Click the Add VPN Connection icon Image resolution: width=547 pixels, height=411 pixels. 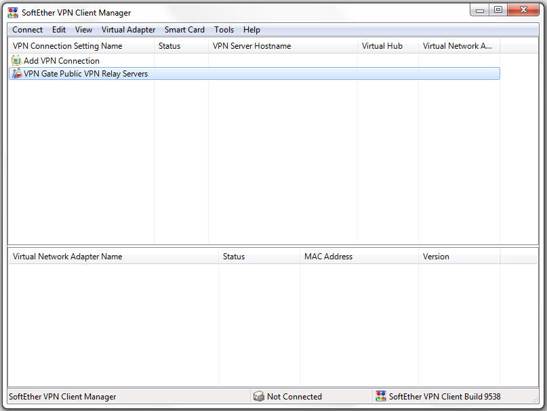pos(16,60)
